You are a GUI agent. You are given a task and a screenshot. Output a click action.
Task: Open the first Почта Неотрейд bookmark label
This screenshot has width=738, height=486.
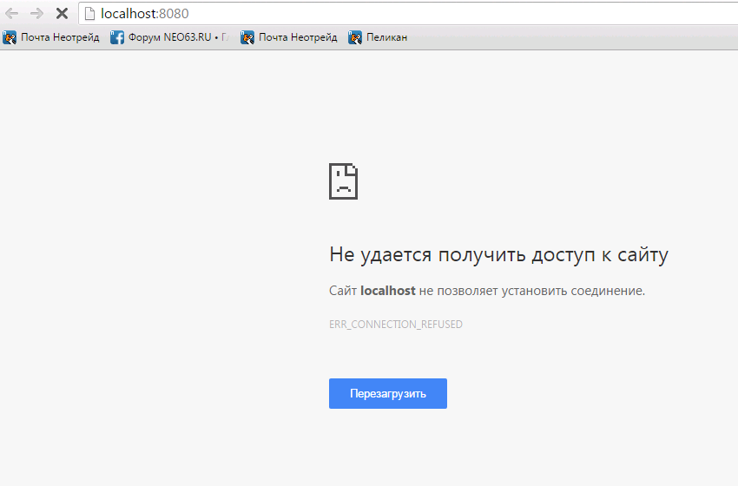coord(60,37)
